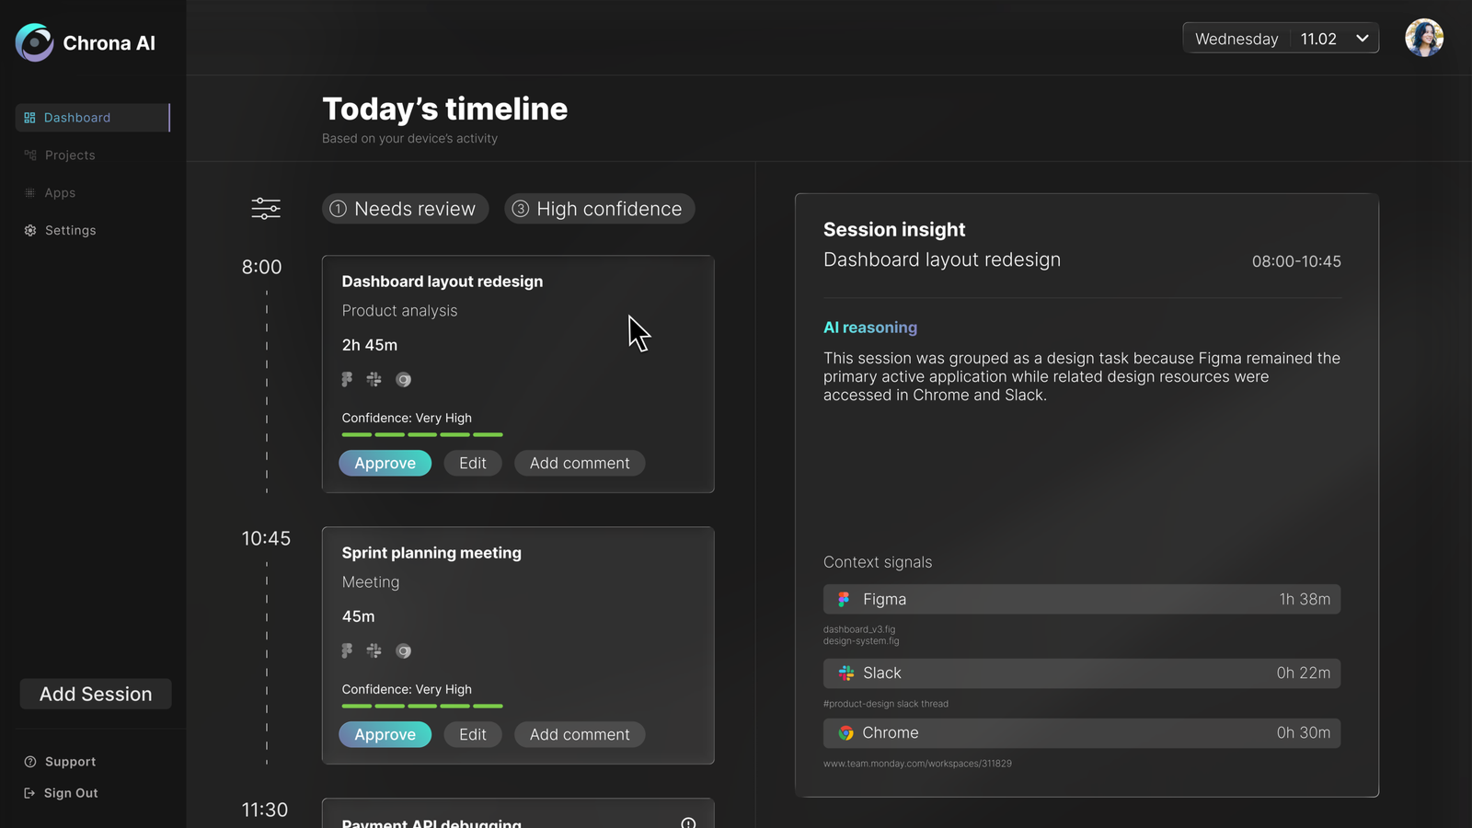Go to Projects in the sidebar
Screen dimensions: 1472x828
point(70,155)
